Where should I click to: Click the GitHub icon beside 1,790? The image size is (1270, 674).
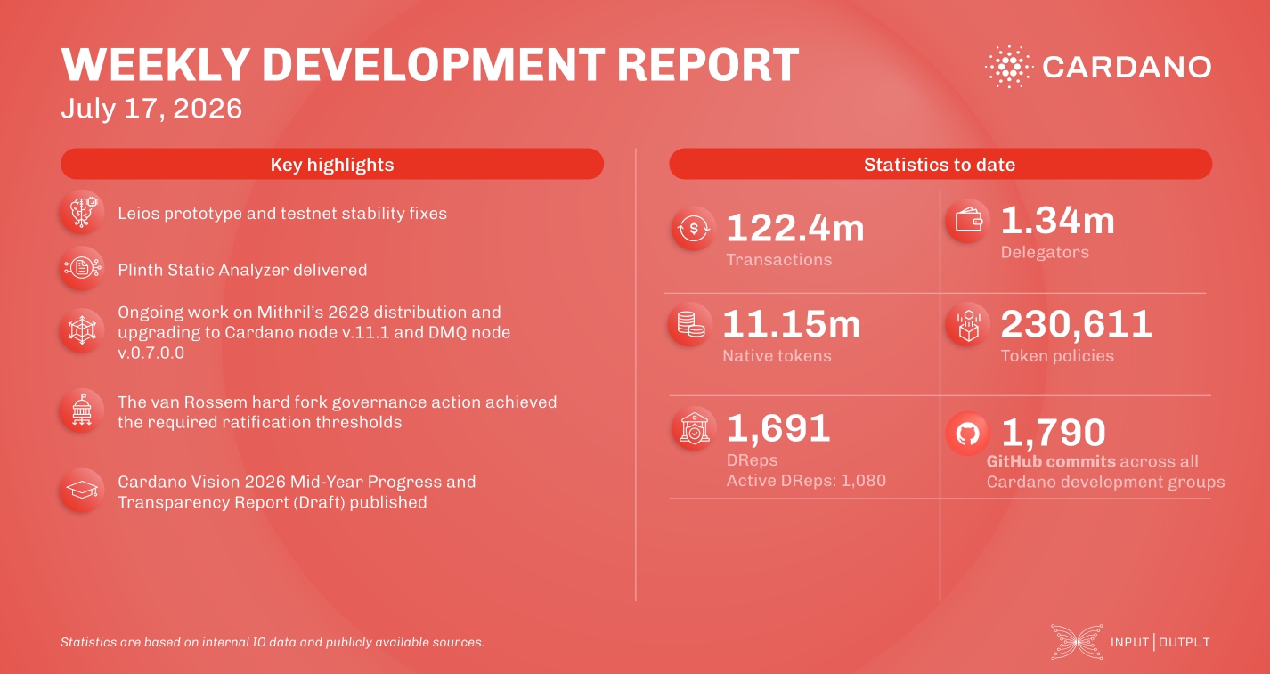click(967, 434)
